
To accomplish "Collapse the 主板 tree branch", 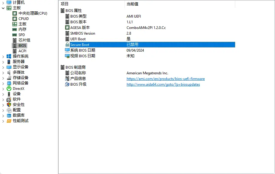I will [x=2, y=8].
